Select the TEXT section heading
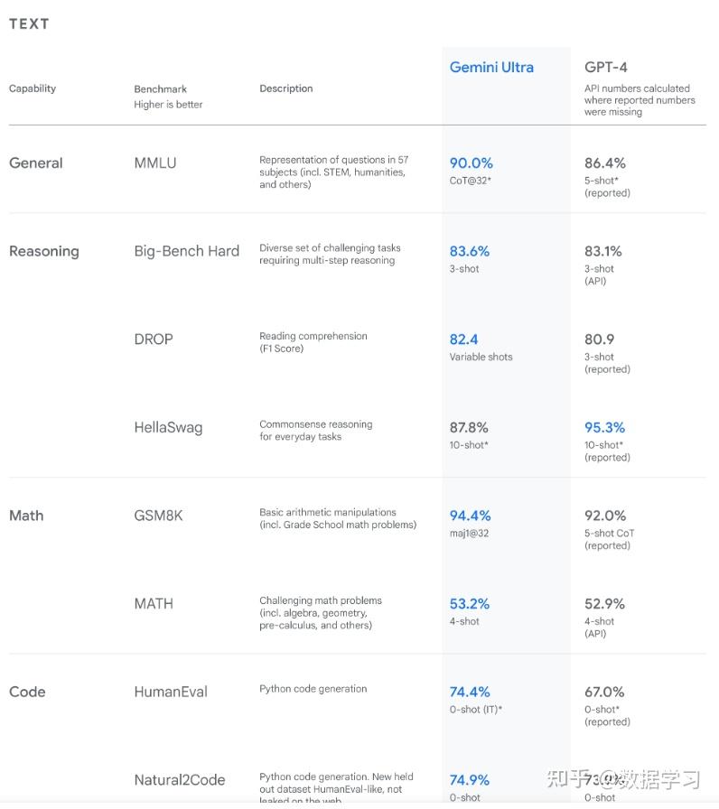Viewport: 719px width, 809px height. (x=29, y=24)
